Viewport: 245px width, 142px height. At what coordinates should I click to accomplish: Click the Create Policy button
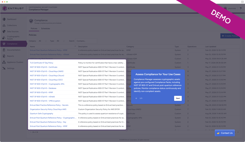230,36
